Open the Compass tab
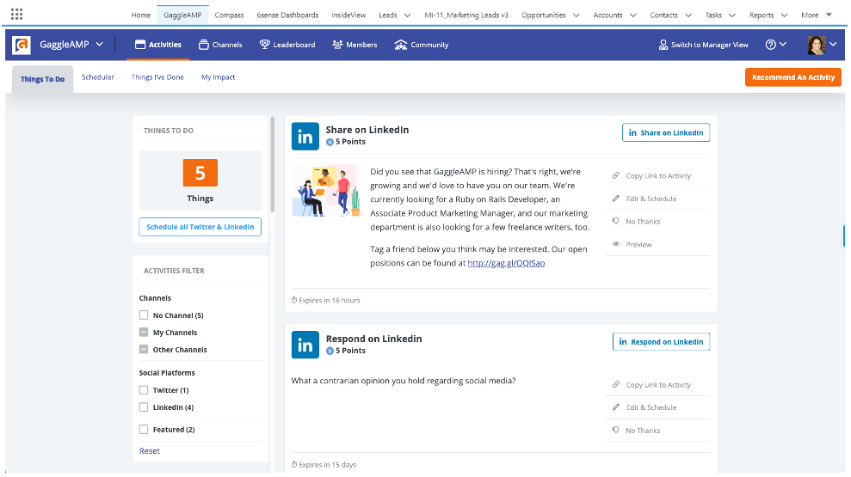This screenshot has height=477, width=851. (229, 15)
